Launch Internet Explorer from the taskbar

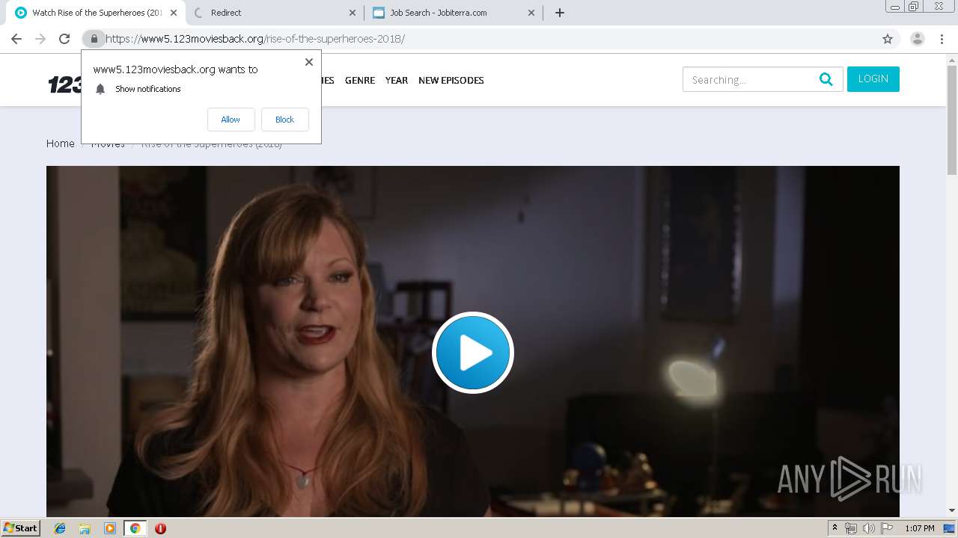pyautogui.click(x=60, y=528)
